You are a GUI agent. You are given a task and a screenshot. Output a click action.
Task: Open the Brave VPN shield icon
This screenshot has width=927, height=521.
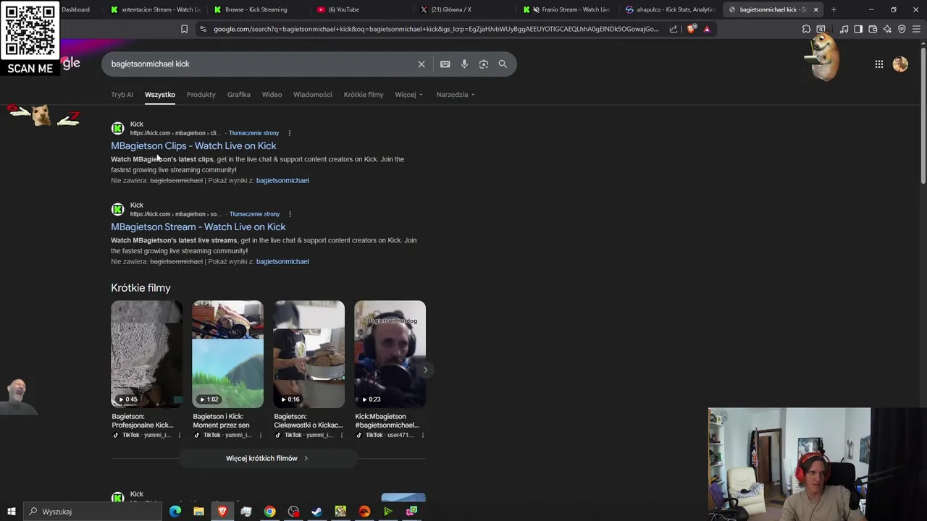click(902, 29)
